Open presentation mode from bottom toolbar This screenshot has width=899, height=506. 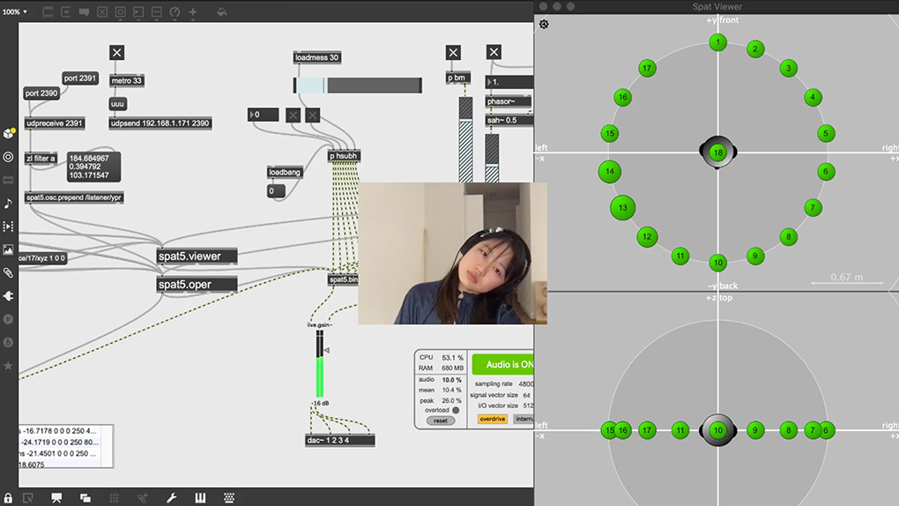56,498
